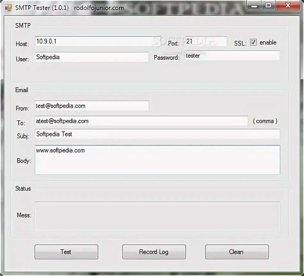The height and width of the screenshot is (276, 304).
Task: Click the "Email" group heading
Action: coord(22,90)
